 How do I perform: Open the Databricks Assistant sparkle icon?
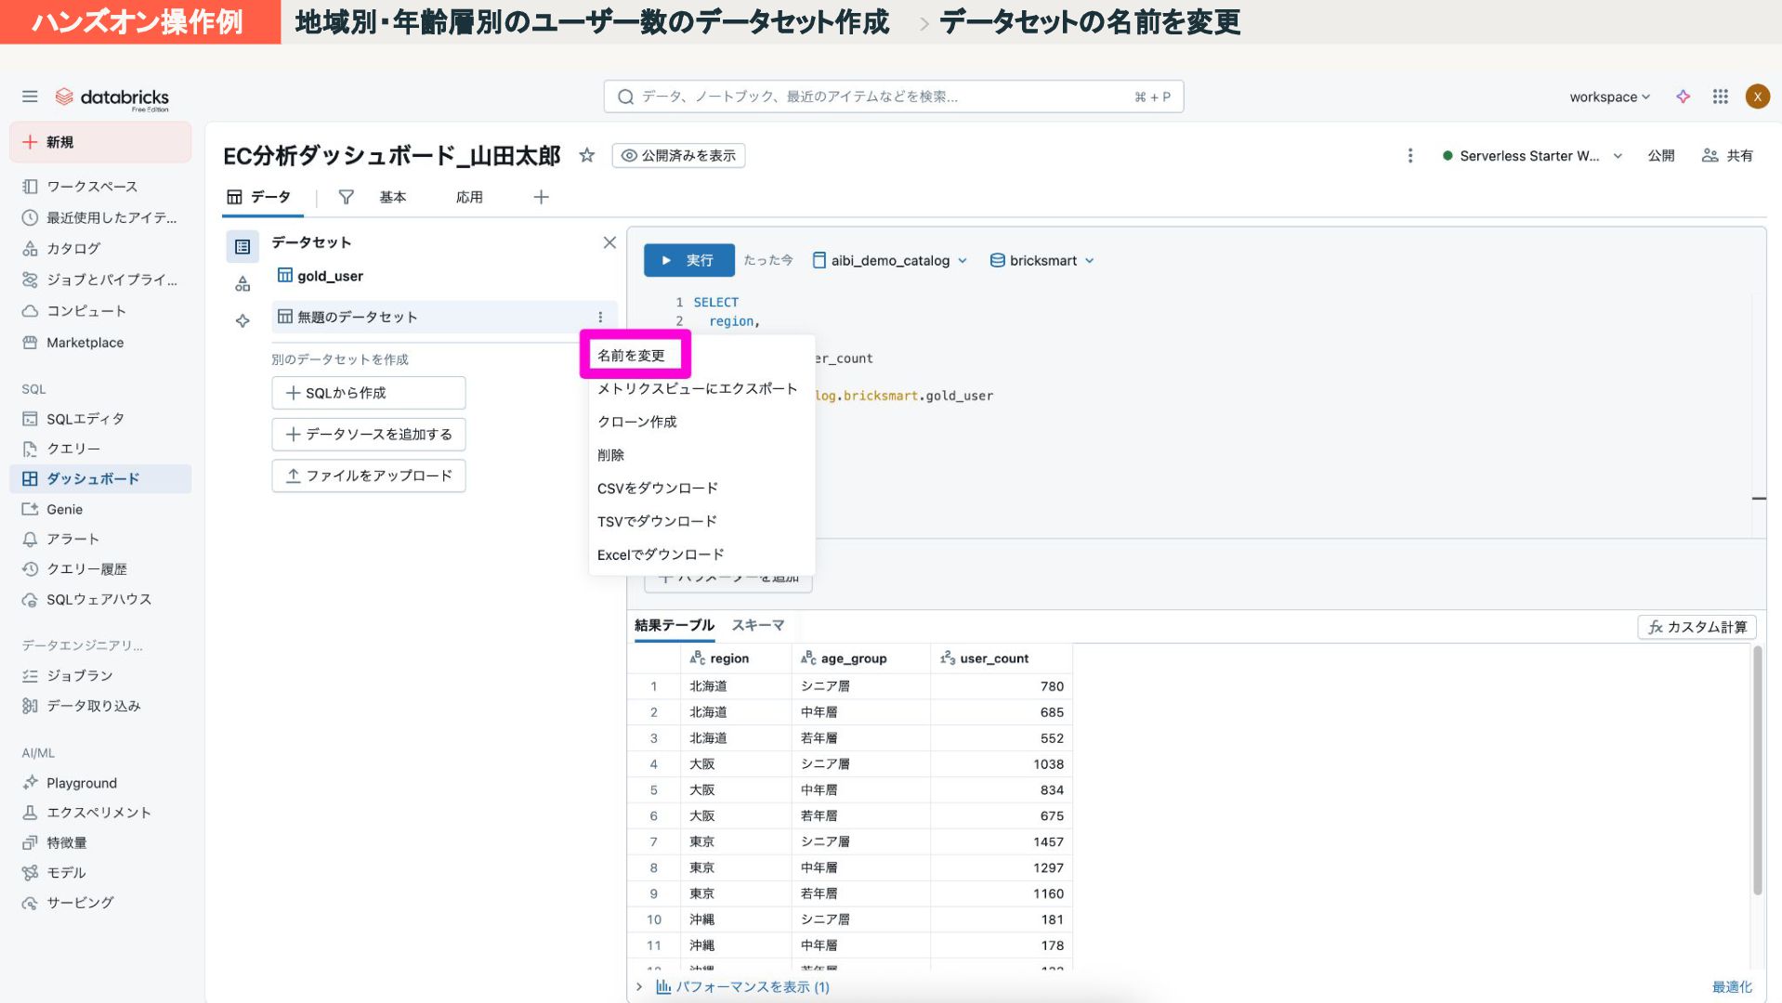click(x=1683, y=97)
